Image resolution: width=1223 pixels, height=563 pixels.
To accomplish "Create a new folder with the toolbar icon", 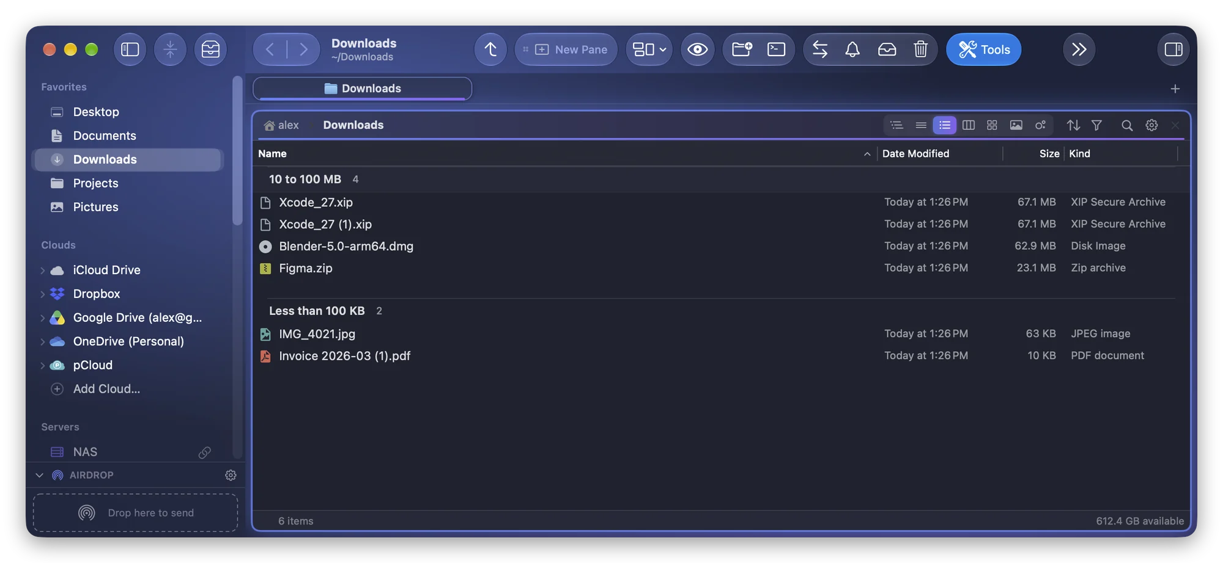I will tap(742, 49).
